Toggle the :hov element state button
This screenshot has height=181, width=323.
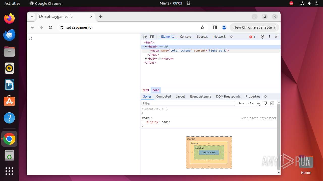click(x=241, y=103)
